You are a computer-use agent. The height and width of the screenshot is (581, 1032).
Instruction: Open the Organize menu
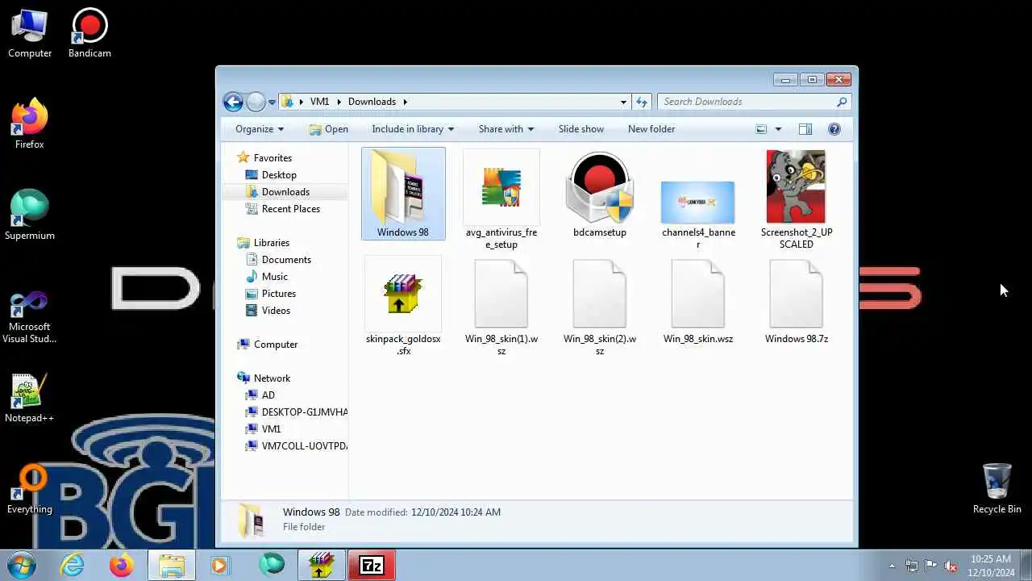[x=260, y=129]
